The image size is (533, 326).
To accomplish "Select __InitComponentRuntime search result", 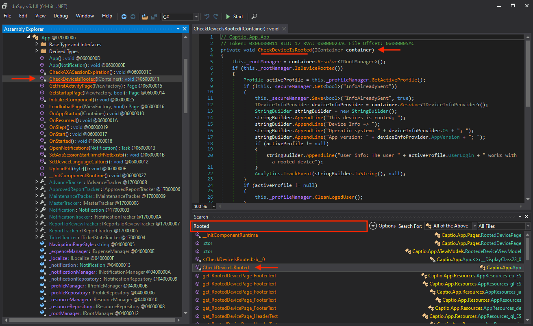I will point(230,235).
